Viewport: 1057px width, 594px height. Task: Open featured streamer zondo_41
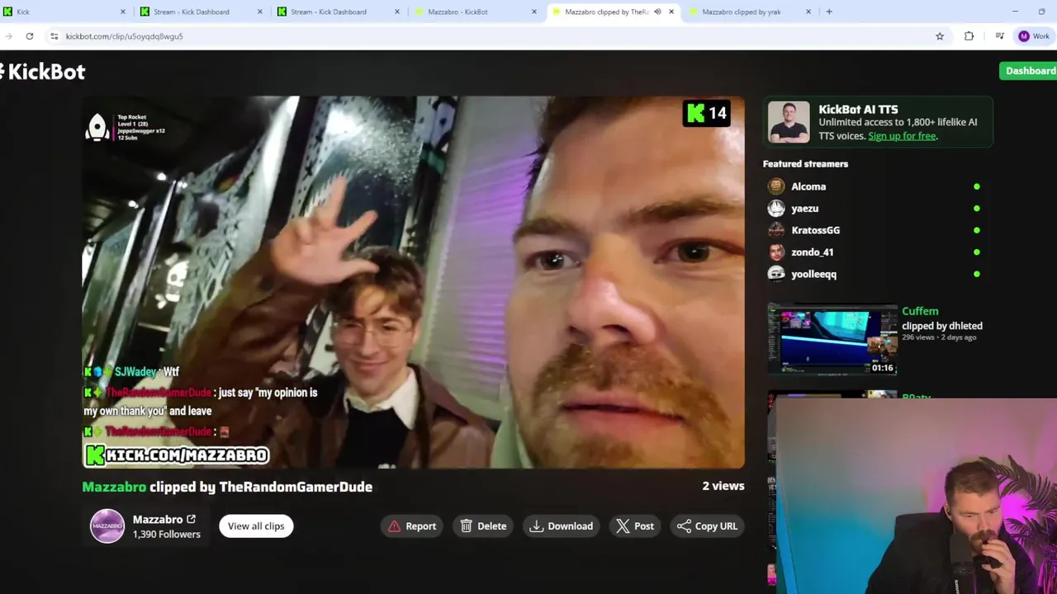pos(812,252)
